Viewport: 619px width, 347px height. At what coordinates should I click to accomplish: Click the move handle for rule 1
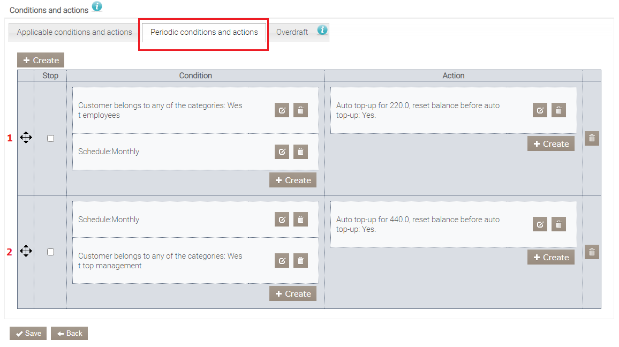coord(26,138)
